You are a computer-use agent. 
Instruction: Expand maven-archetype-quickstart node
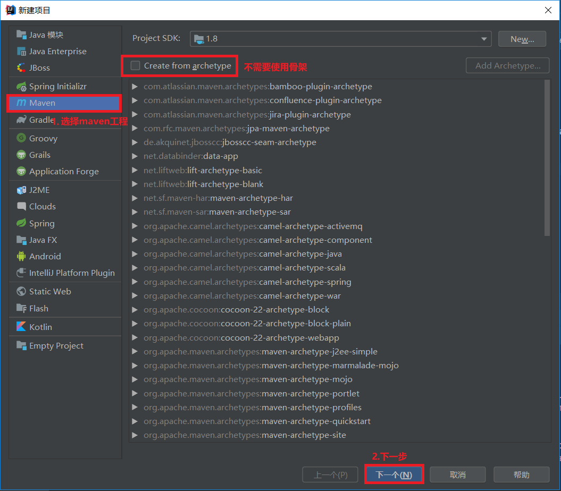[x=135, y=421]
